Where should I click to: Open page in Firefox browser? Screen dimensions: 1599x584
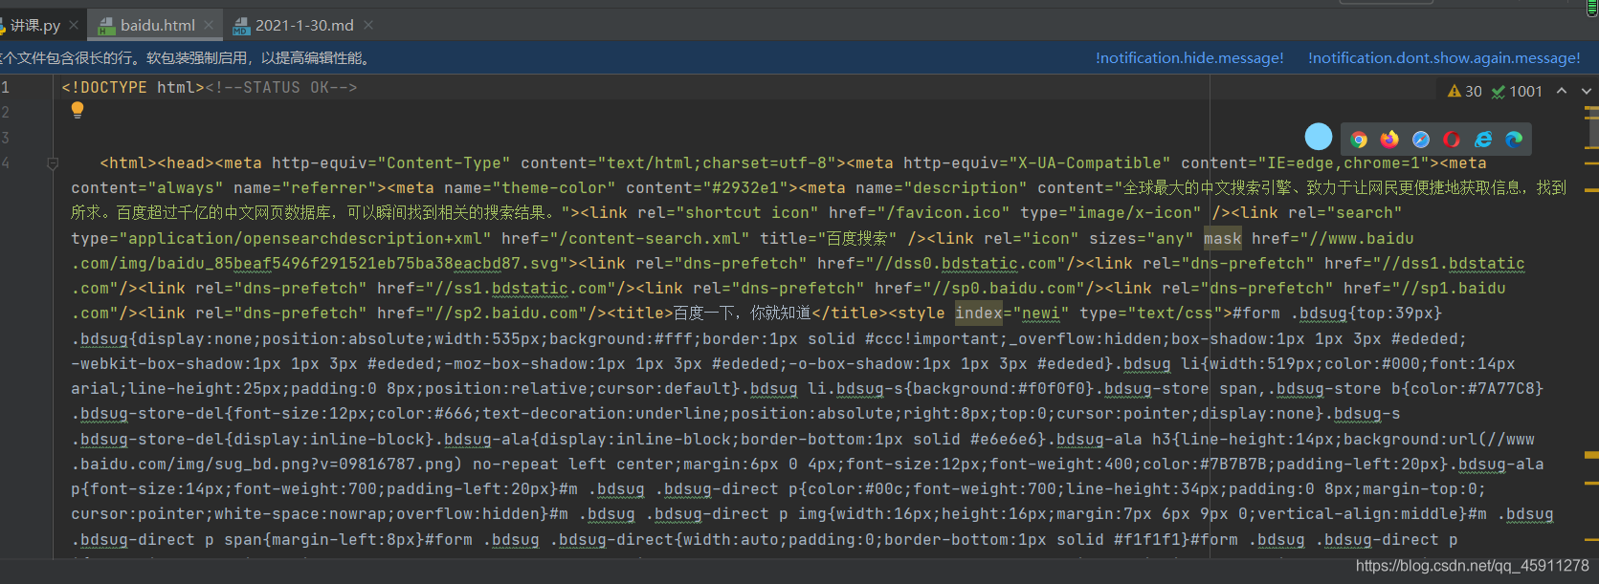(1389, 140)
